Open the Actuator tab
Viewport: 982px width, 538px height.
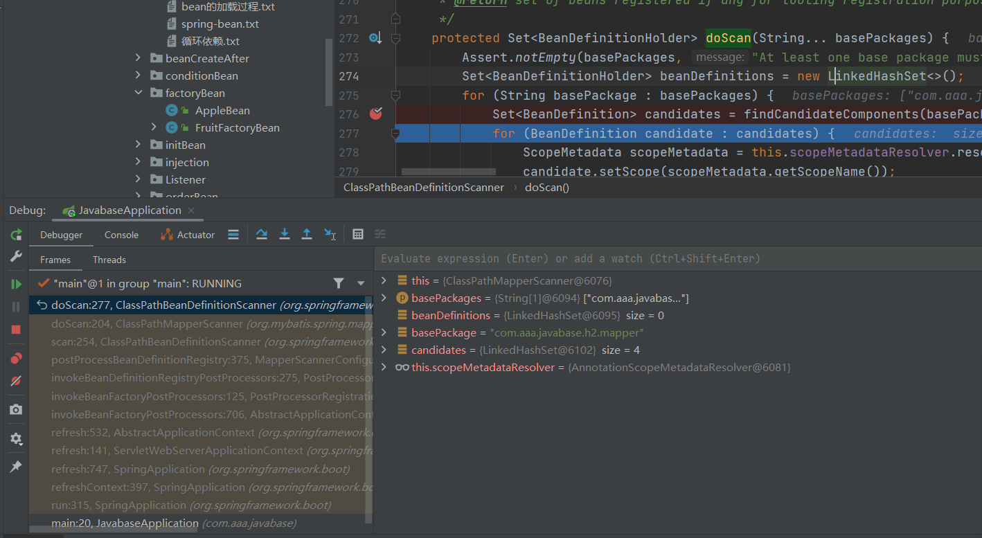click(188, 235)
